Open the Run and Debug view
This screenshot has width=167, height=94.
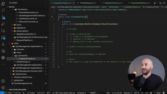click(3, 24)
